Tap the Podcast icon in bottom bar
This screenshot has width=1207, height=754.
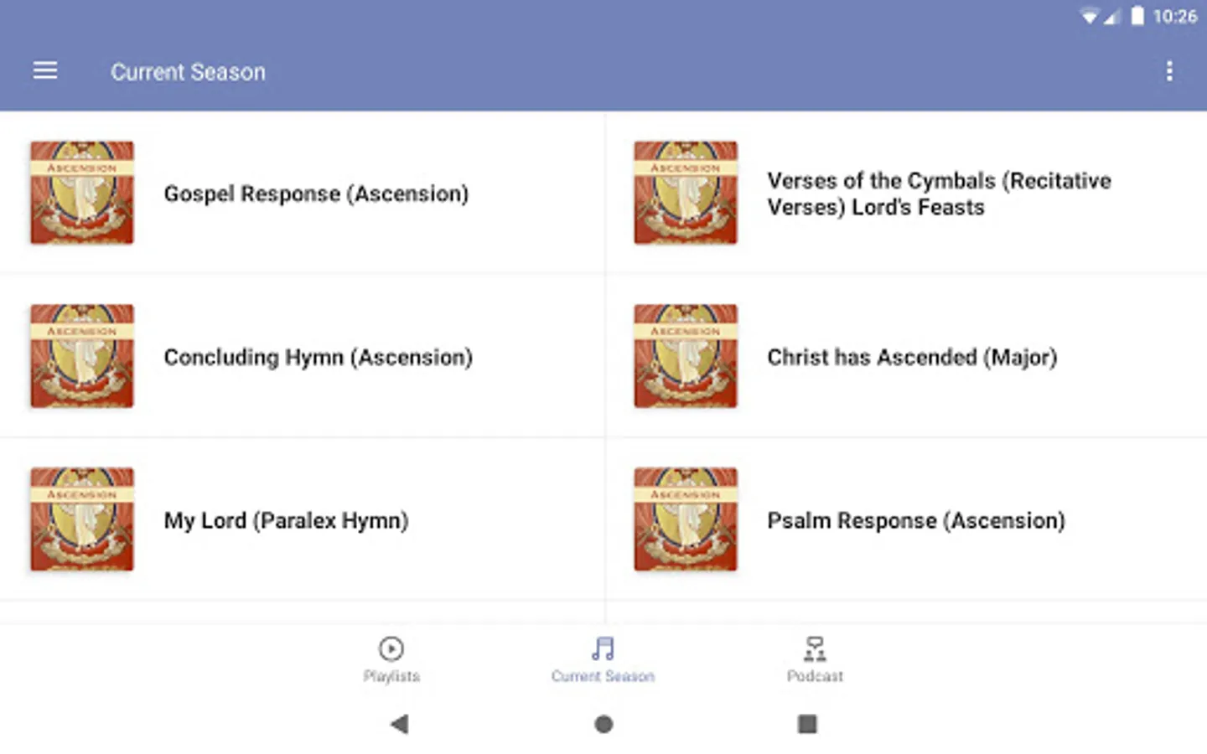(815, 648)
